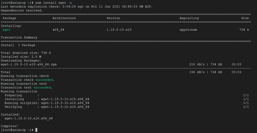Screen dimensions: 257x133
Task: Click the 218 kB/s download speed
Action: (x=197, y=64)
